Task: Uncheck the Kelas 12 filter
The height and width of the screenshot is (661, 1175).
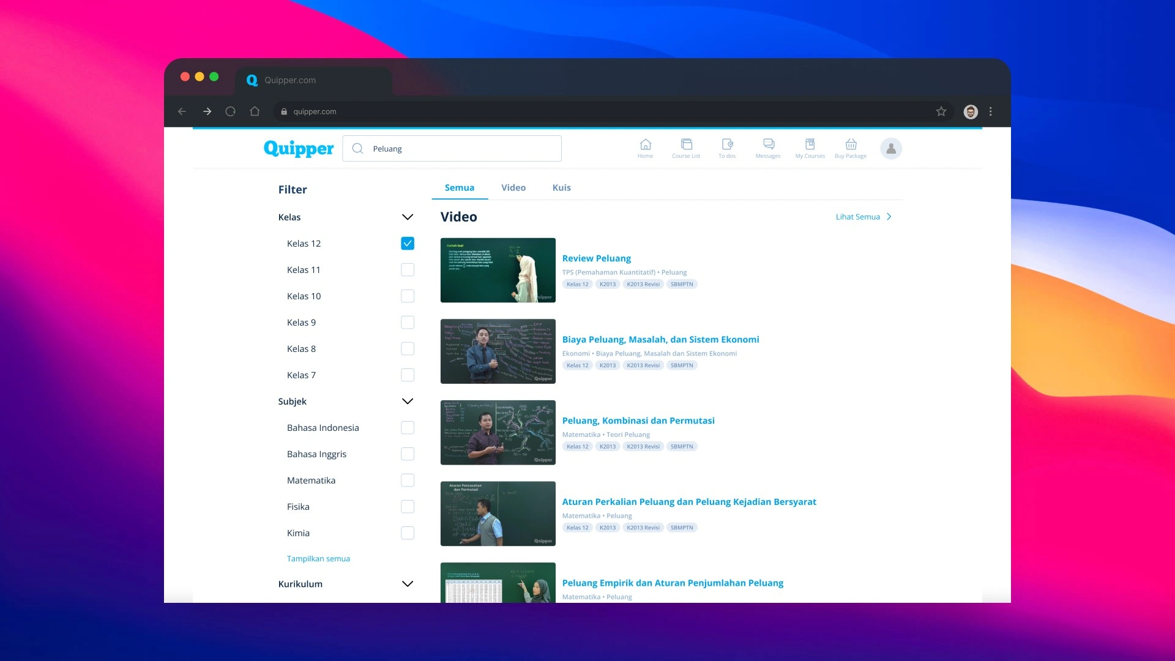Action: [407, 243]
